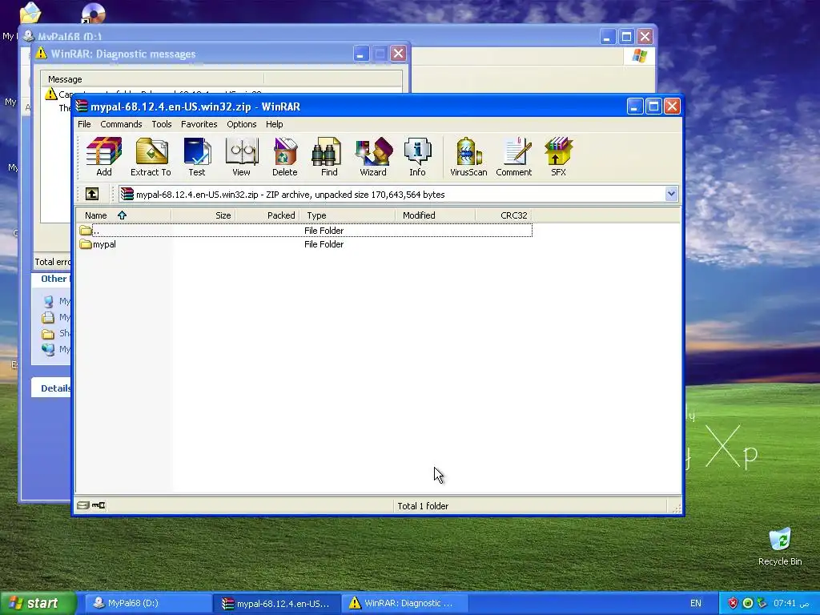The height and width of the screenshot is (615, 820).
Task: Expand the archive path dropdown arrow
Action: 672,194
